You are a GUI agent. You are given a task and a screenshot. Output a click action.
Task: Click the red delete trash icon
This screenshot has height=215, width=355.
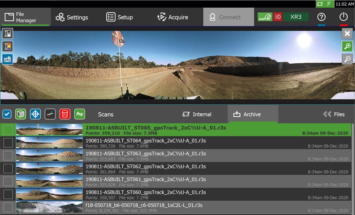coord(65,114)
